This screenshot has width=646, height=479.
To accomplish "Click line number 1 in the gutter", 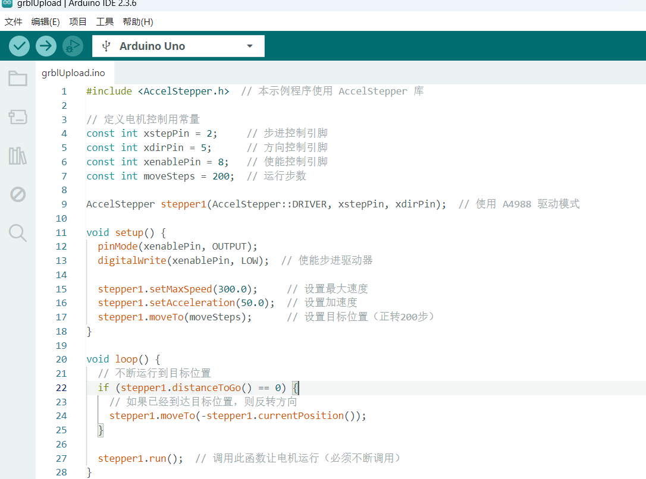I will [64, 92].
